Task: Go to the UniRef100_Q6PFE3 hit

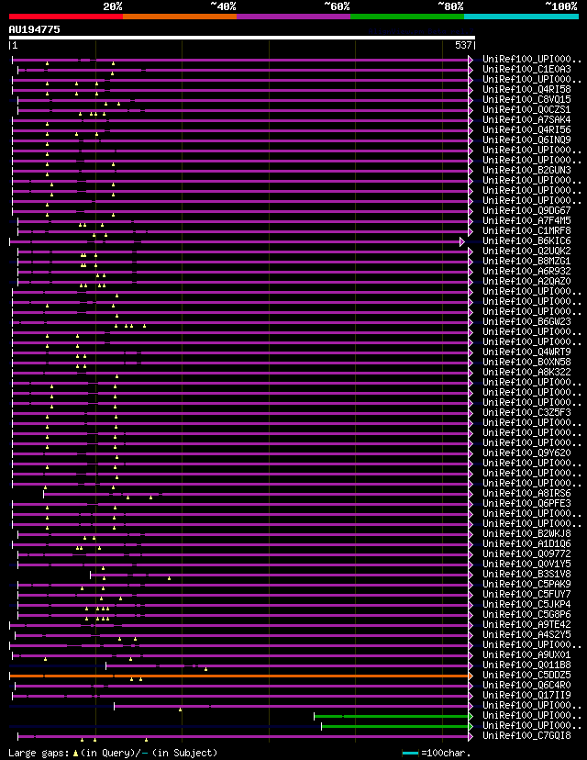Action: click(x=527, y=504)
